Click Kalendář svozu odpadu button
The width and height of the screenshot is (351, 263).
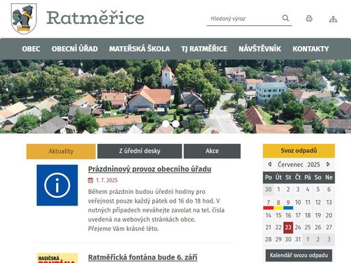(x=299, y=255)
